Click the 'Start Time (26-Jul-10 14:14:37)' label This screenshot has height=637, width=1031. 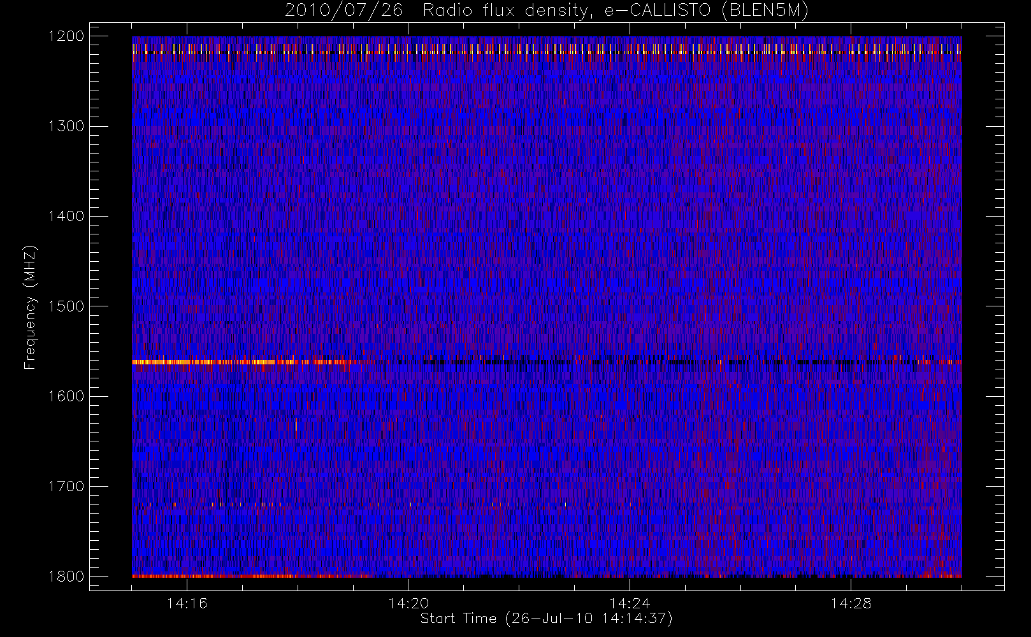point(547,619)
